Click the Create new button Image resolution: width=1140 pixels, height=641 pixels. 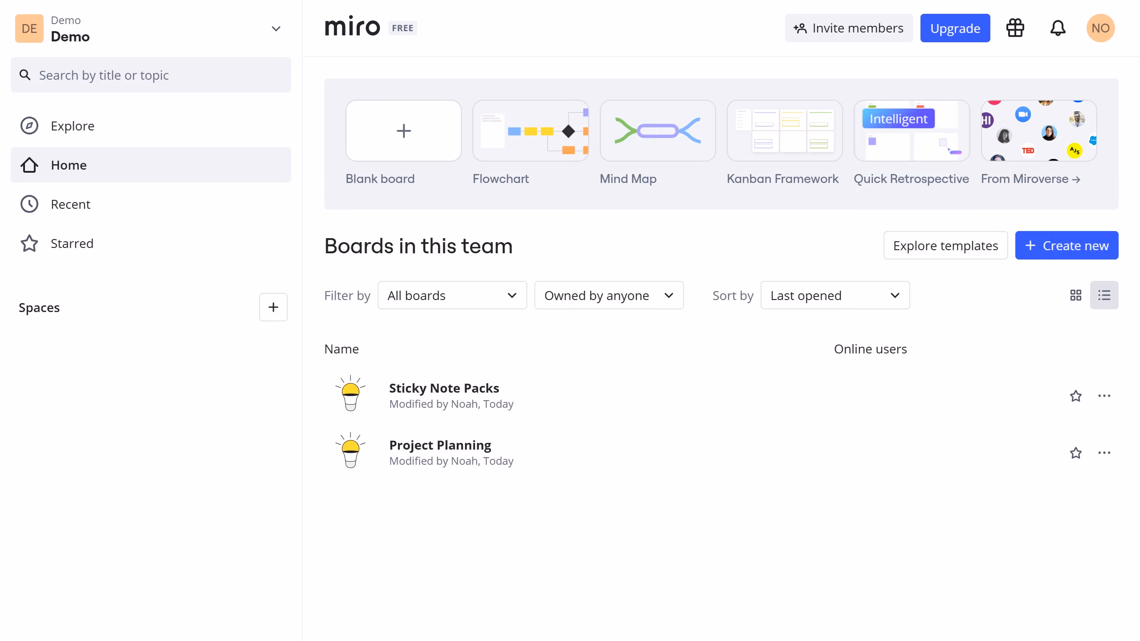coord(1067,245)
